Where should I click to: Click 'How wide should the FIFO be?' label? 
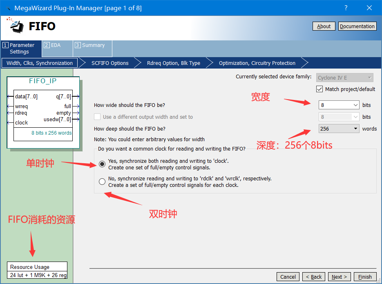pyautogui.click(x=130, y=105)
